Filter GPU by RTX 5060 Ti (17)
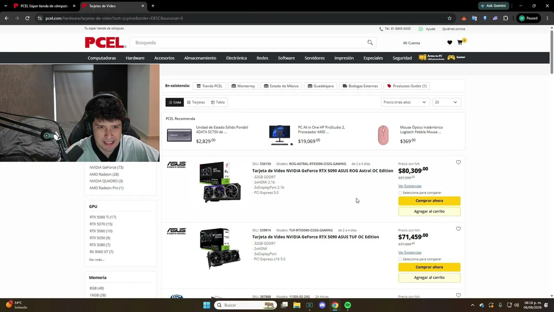The width and height of the screenshot is (554, 312). [x=103, y=217]
